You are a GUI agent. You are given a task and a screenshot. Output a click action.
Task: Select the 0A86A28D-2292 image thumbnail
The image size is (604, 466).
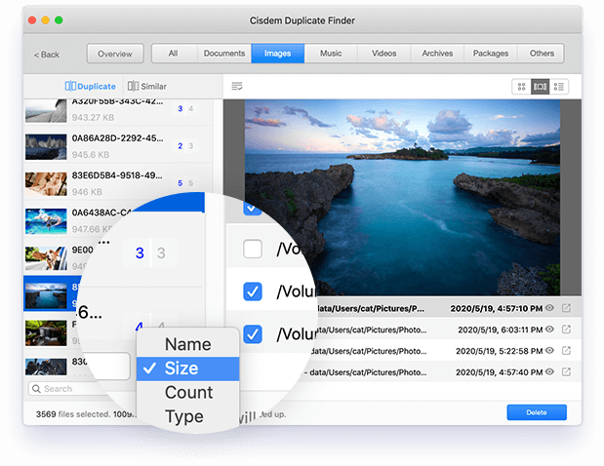pos(44,146)
